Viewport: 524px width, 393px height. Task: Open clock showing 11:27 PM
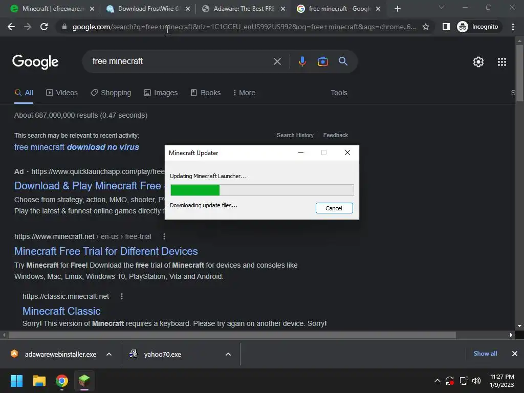pos(501,381)
